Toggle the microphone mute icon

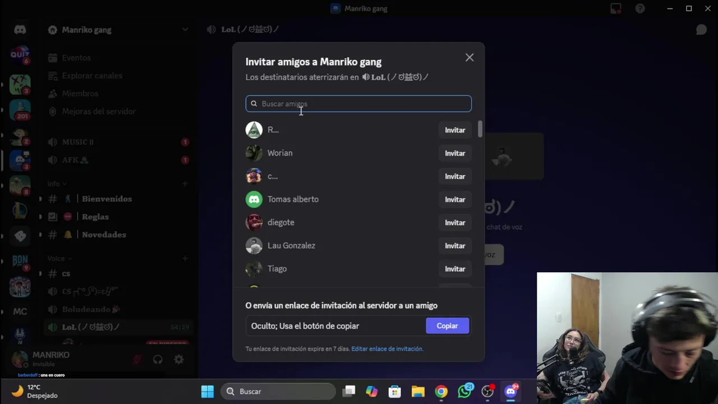point(137,360)
